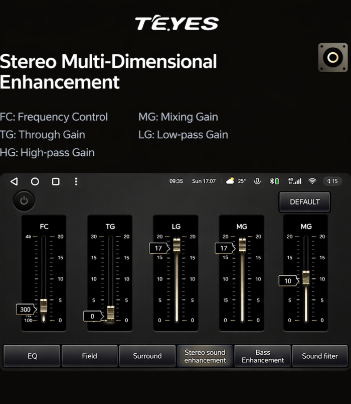Screen dimensions: 351x404
Task: Tap the Wi-Fi signal icon
Action: (312, 181)
